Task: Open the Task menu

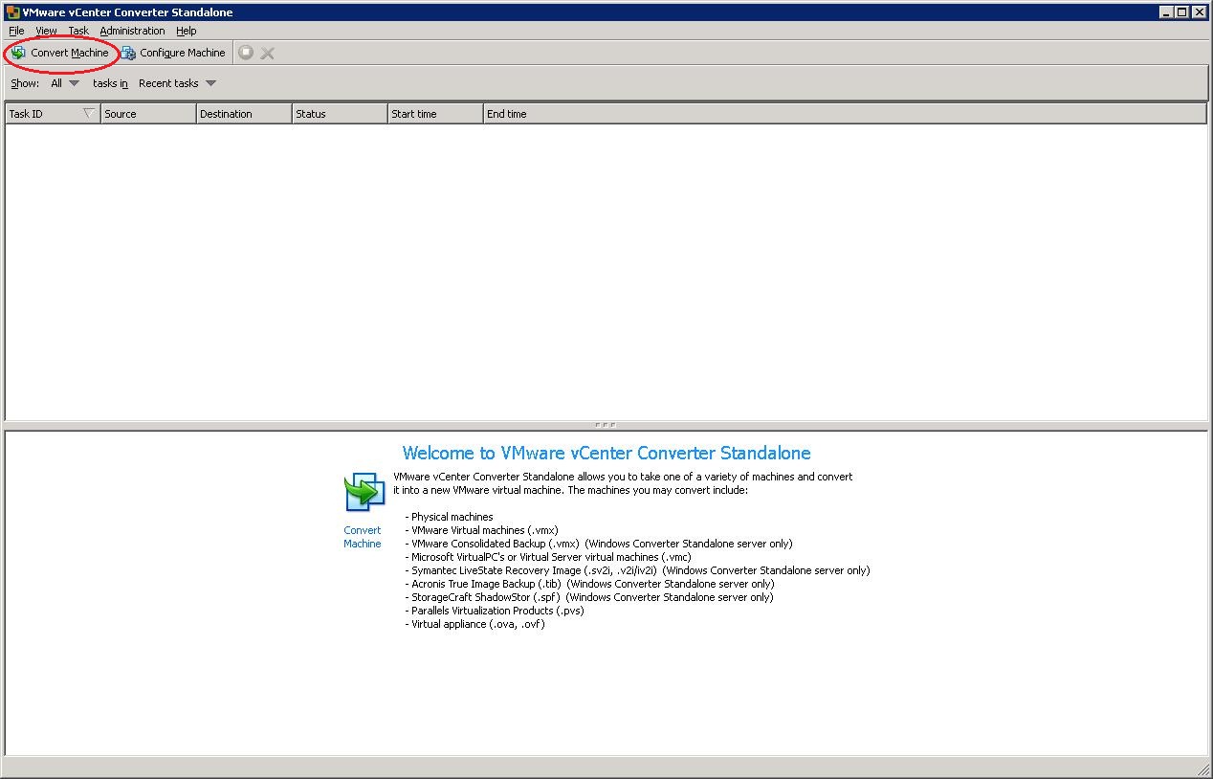Action: point(78,31)
